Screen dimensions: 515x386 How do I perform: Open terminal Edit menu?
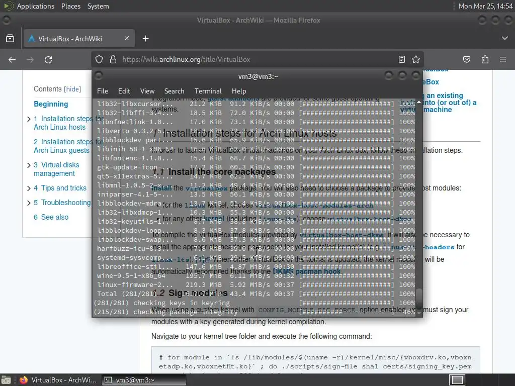pos(124,91)
